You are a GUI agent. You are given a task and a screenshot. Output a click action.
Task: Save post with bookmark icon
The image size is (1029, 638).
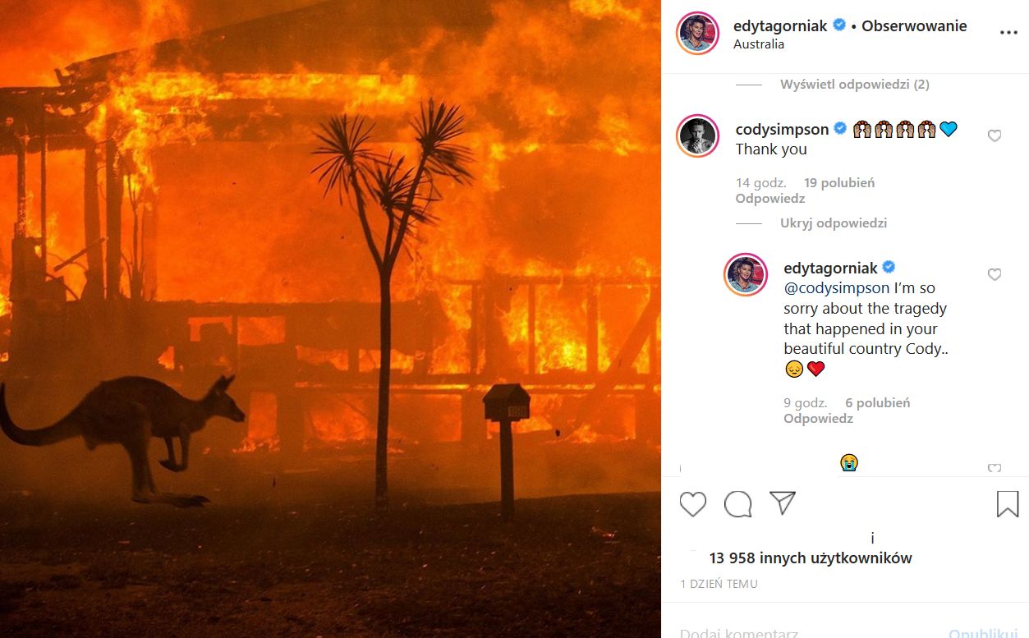click(1007, 504)
